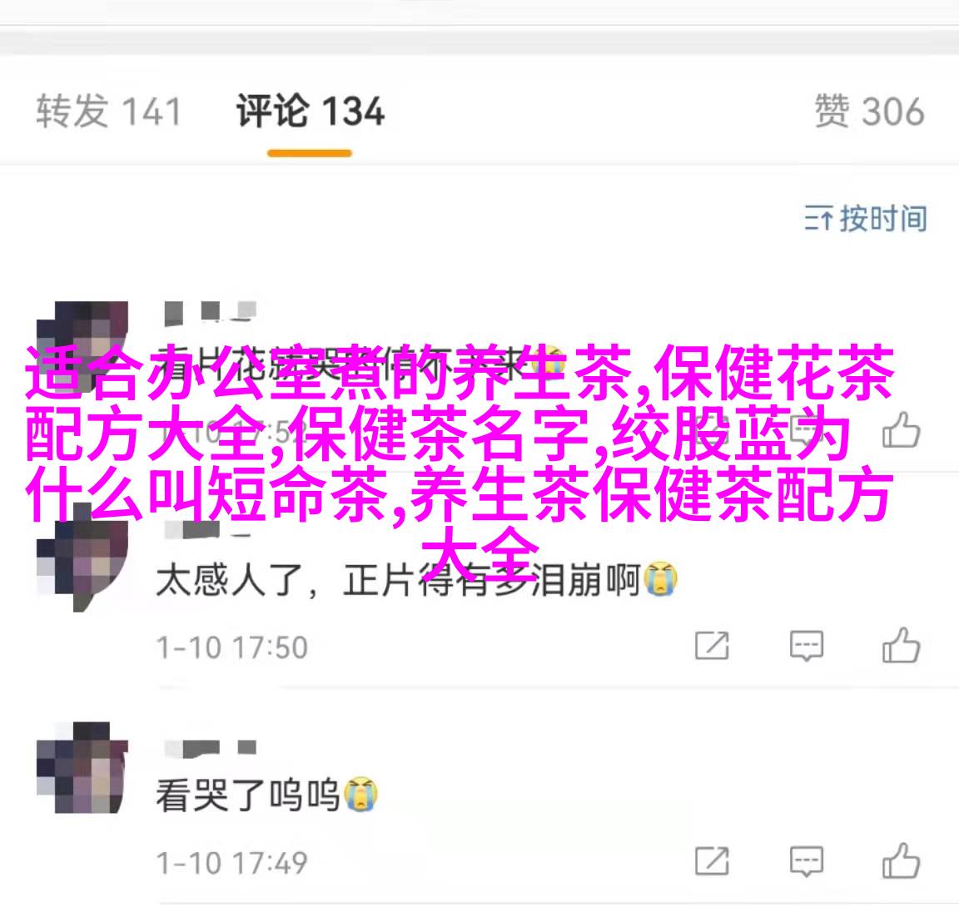Tap the 1-10 17:49 timestamp
959x912 pixels.
[231, 864]
